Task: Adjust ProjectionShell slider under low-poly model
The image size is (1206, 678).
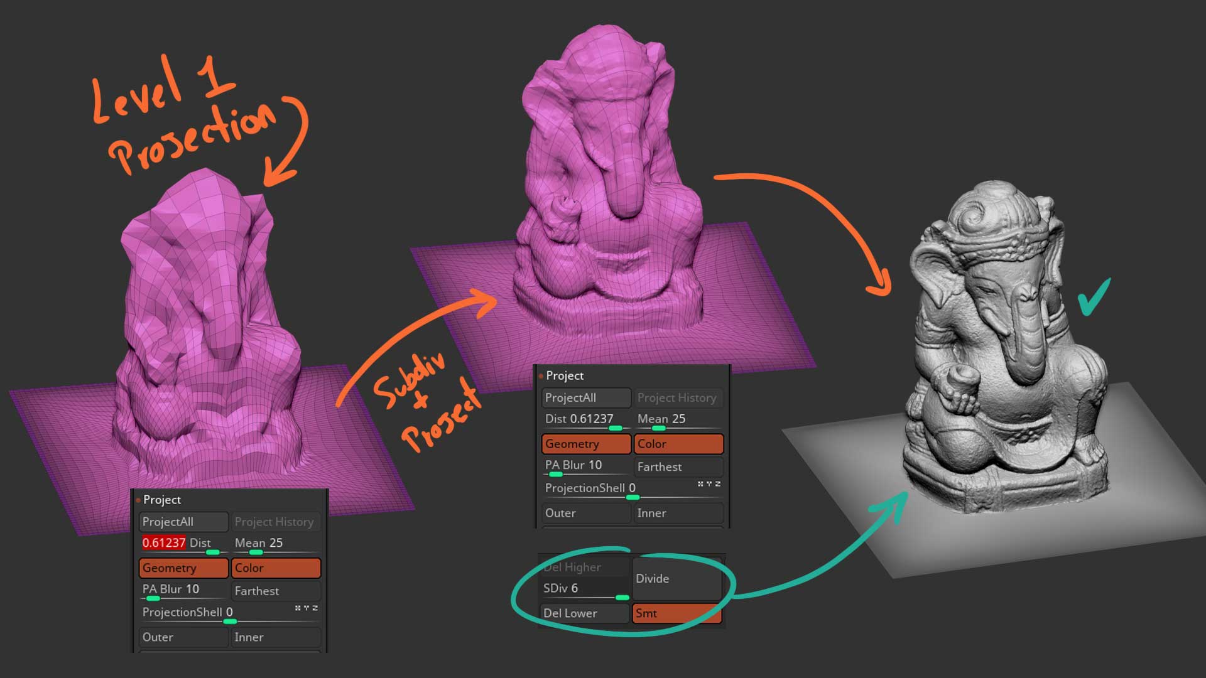Action: (x=230, y=613)
